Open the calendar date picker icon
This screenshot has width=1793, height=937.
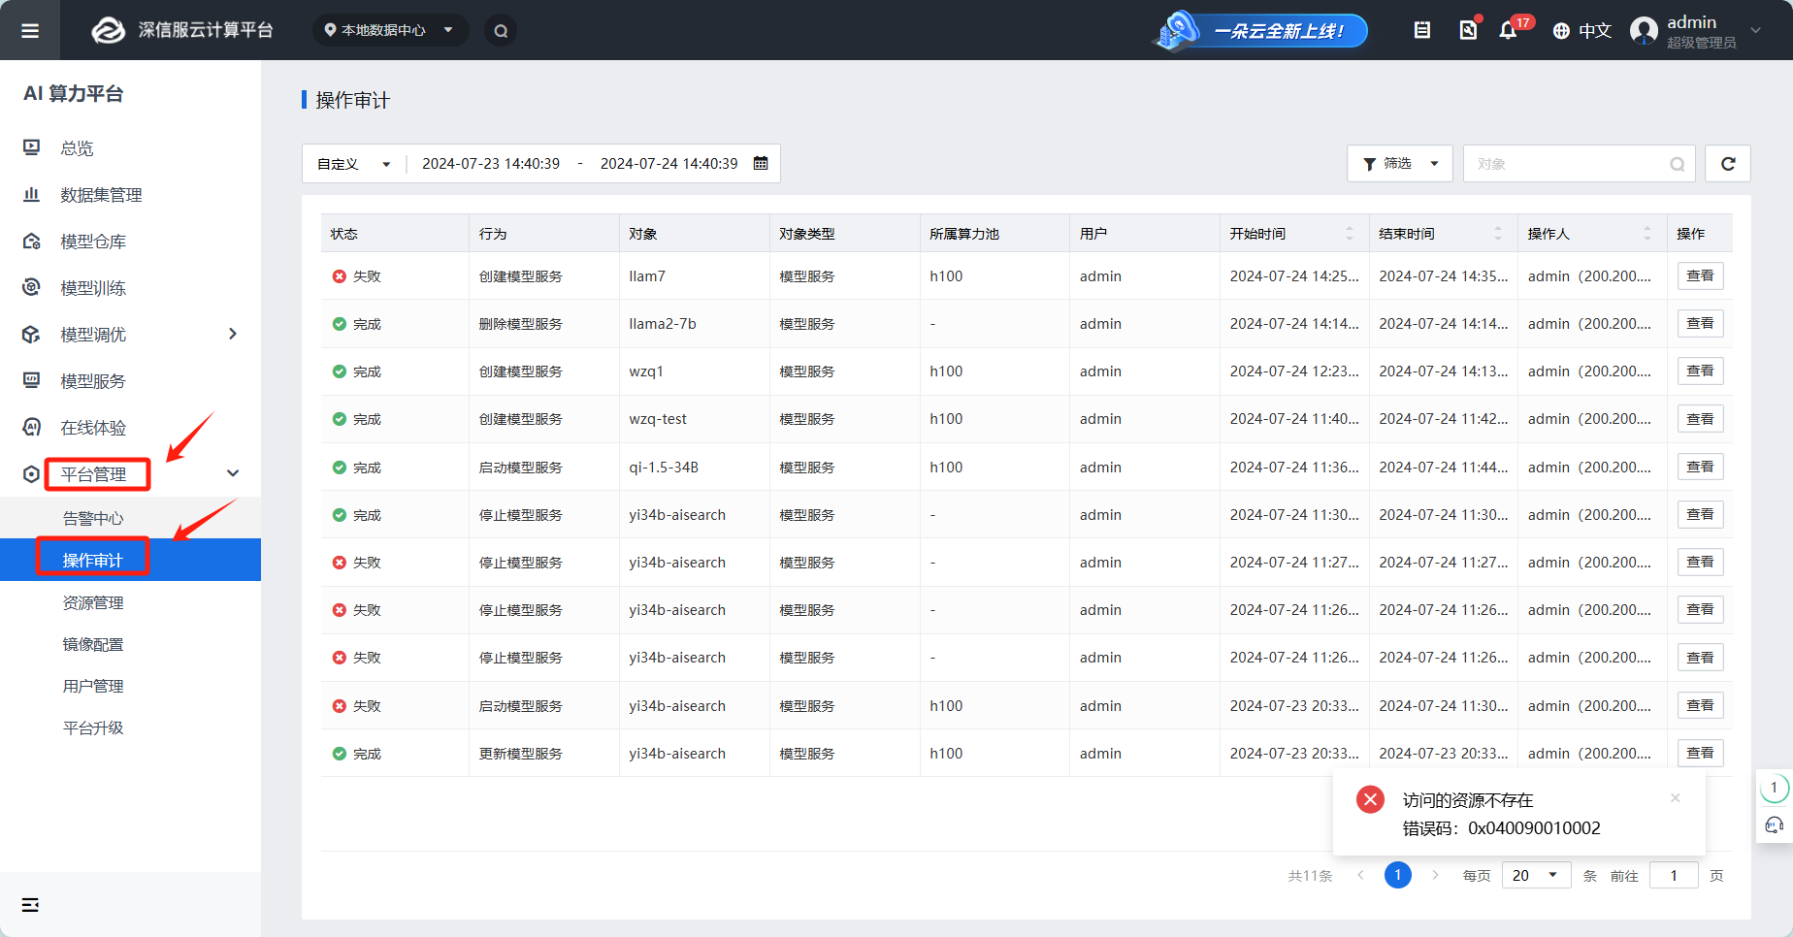(x=761, y=163)
